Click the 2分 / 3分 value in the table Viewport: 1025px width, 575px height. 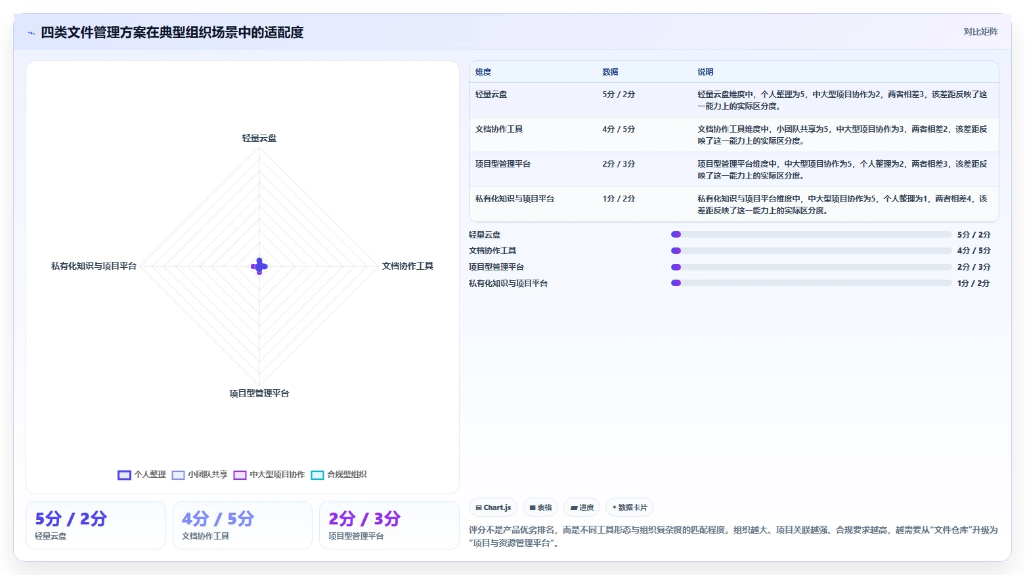[619, 164]
